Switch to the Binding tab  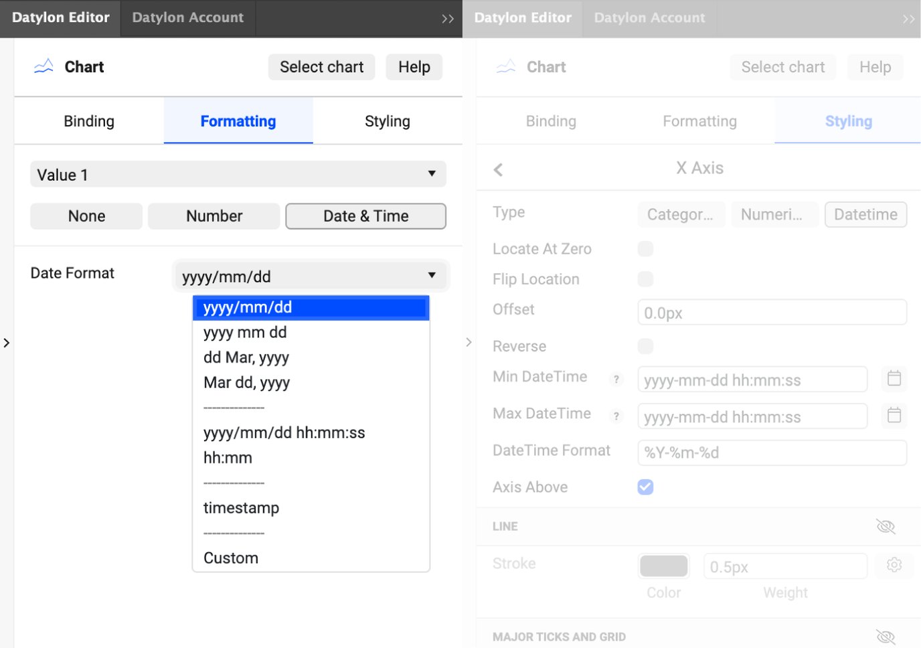[88, 120]
